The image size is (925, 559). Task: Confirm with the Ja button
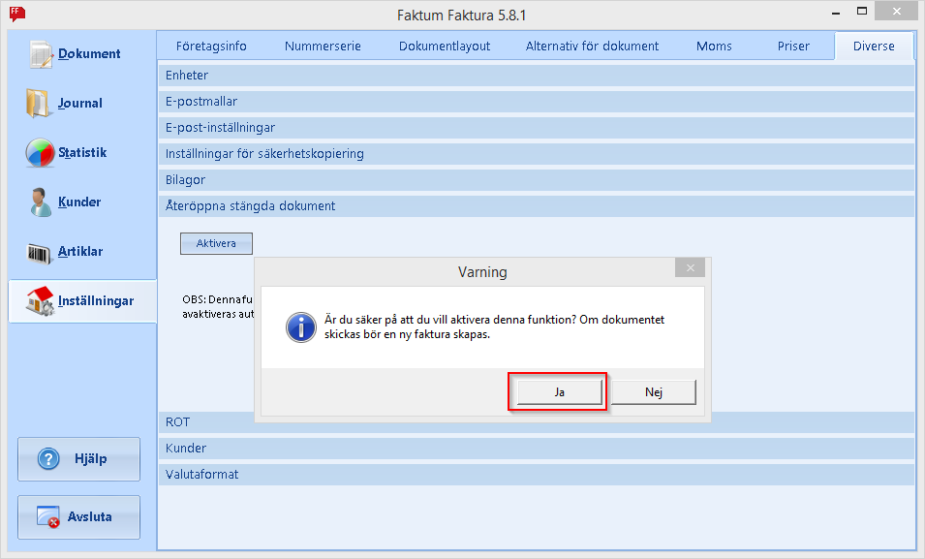pyautogui.click(x=559, y=392)
